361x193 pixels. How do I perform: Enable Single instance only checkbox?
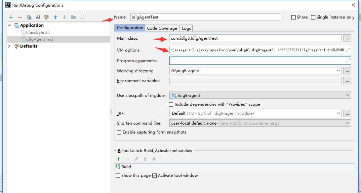click(313, 17)
